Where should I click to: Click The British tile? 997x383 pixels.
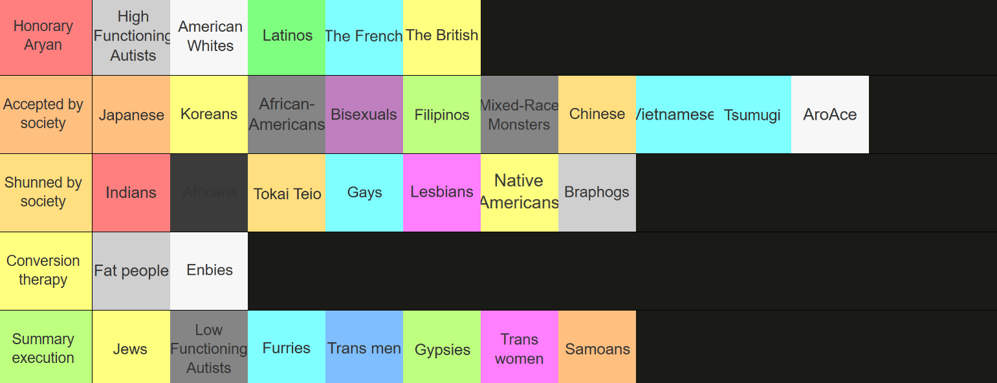[442, 37]
